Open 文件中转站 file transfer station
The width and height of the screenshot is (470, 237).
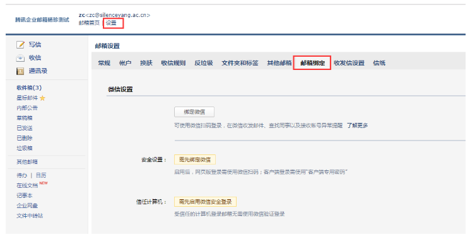coord(30,216)
